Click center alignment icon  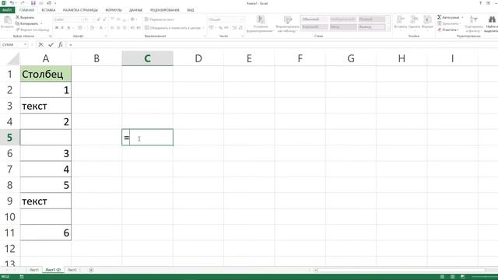[118, 28]
